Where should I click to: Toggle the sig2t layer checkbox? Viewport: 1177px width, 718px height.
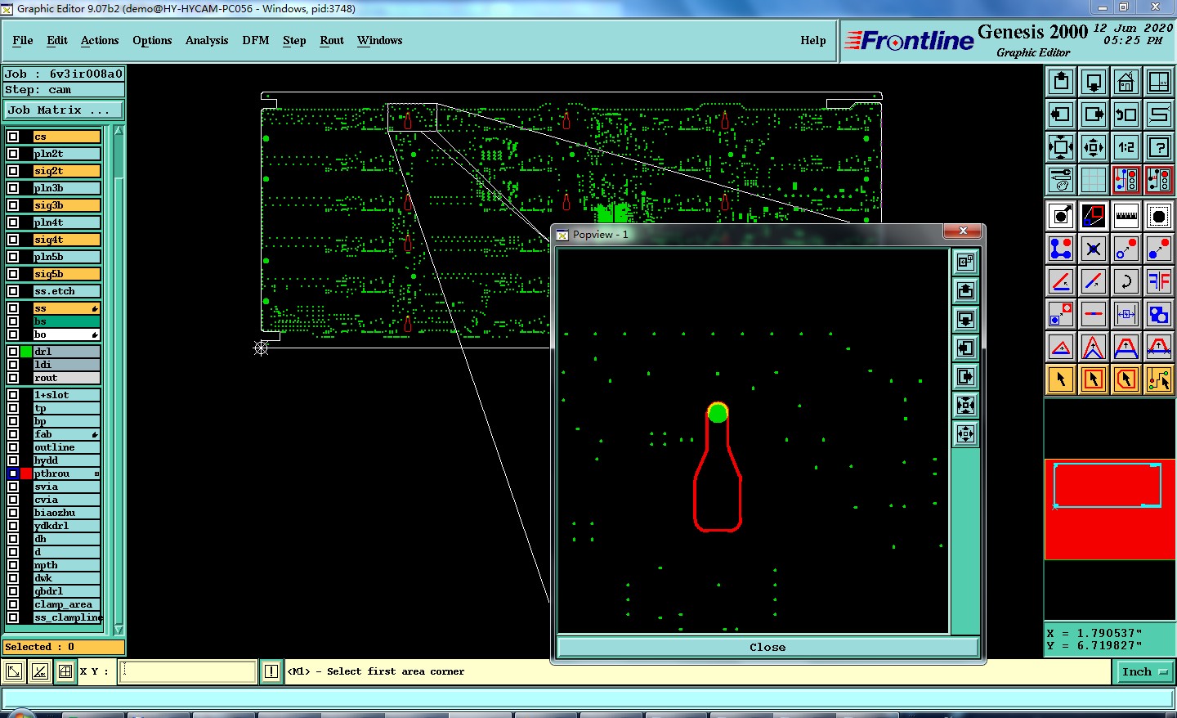13,171
